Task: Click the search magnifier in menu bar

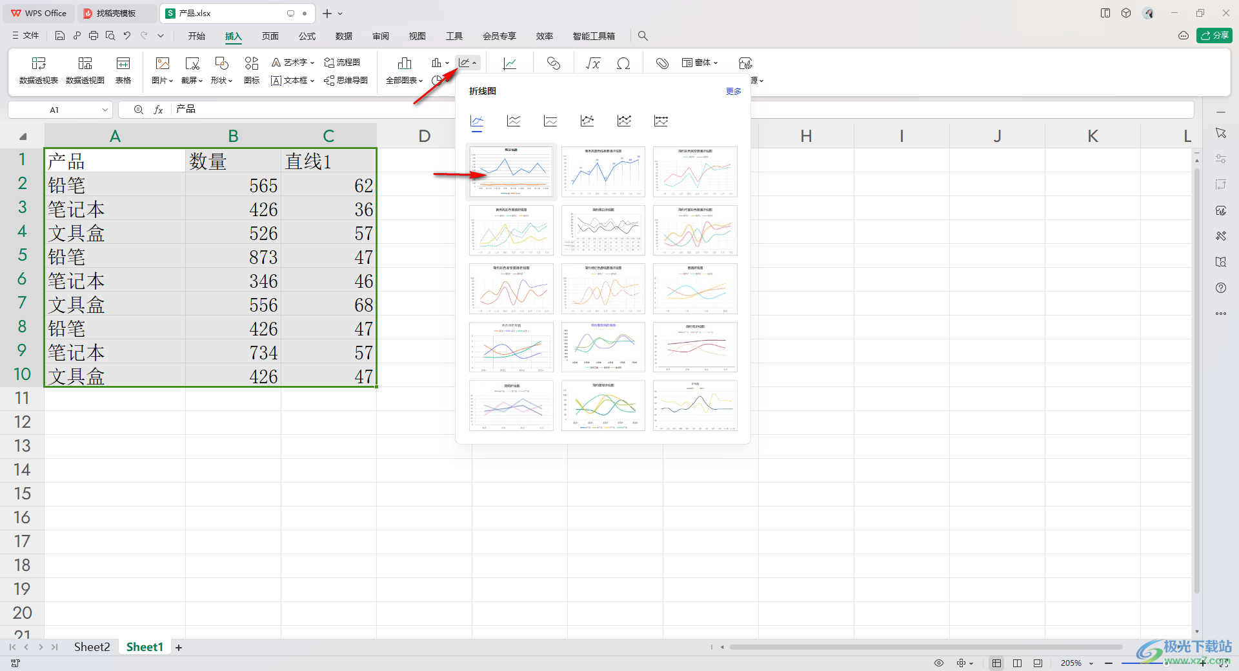Action: [x=643, y=36]
